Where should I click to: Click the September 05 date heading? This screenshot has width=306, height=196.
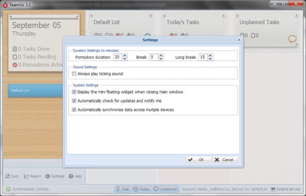click(36, 25)
